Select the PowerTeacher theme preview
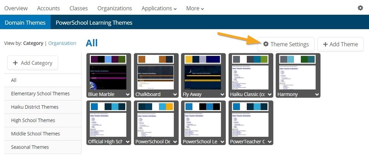Viewport: 369px width, 156px height. [x=250, y=125]
